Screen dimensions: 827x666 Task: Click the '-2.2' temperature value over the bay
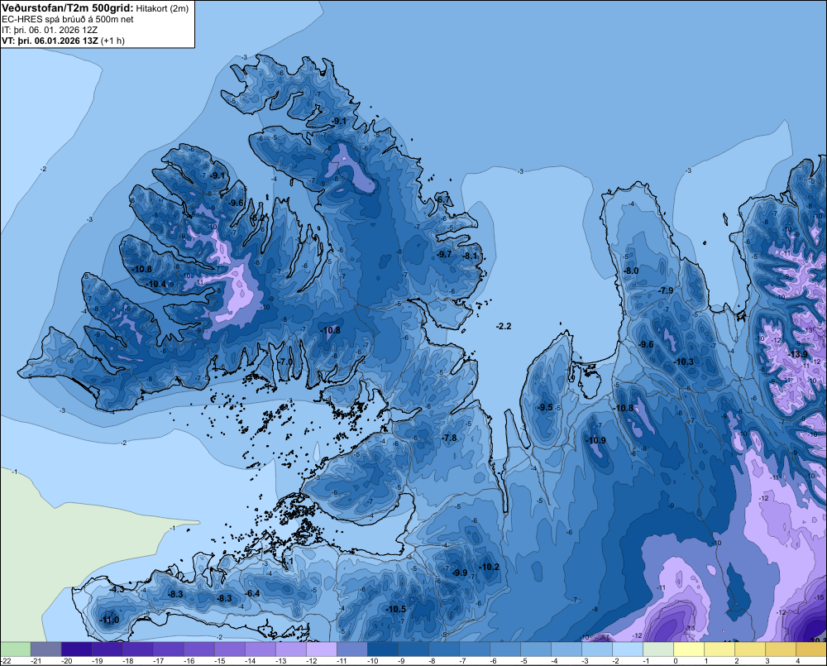pyautogui.click(x=504, y=326)
